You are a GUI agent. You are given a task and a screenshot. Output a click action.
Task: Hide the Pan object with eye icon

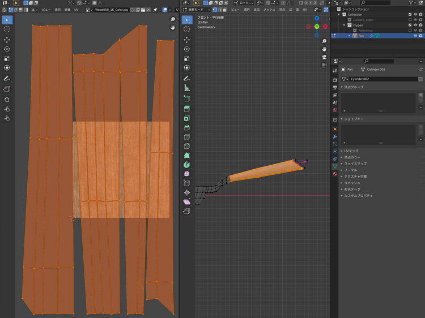(x=415, y=36)
